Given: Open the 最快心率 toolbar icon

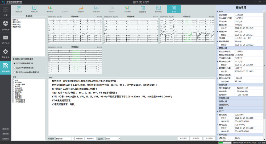Looking at the screenshot, I should [19, 9].
